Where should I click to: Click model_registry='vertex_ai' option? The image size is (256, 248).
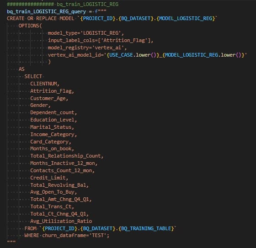click(x=86, y=47)
